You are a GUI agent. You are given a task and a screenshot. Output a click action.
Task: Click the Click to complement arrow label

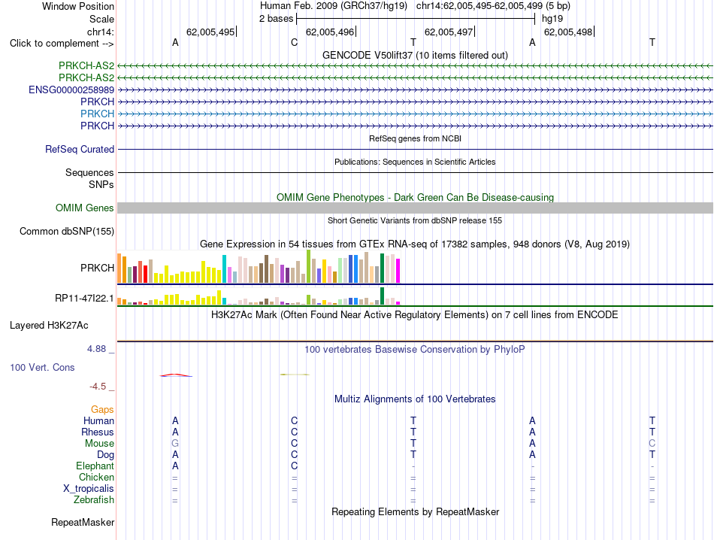coord(62,44)
